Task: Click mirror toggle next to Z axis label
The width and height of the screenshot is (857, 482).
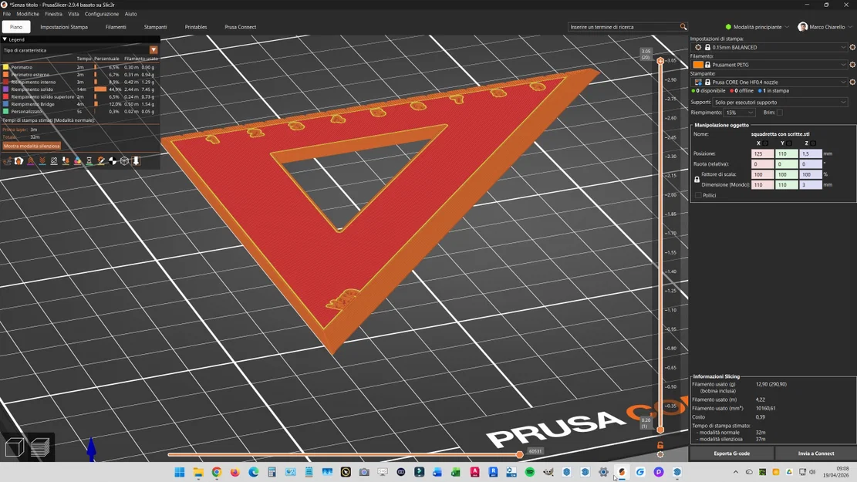Action: 813,143
